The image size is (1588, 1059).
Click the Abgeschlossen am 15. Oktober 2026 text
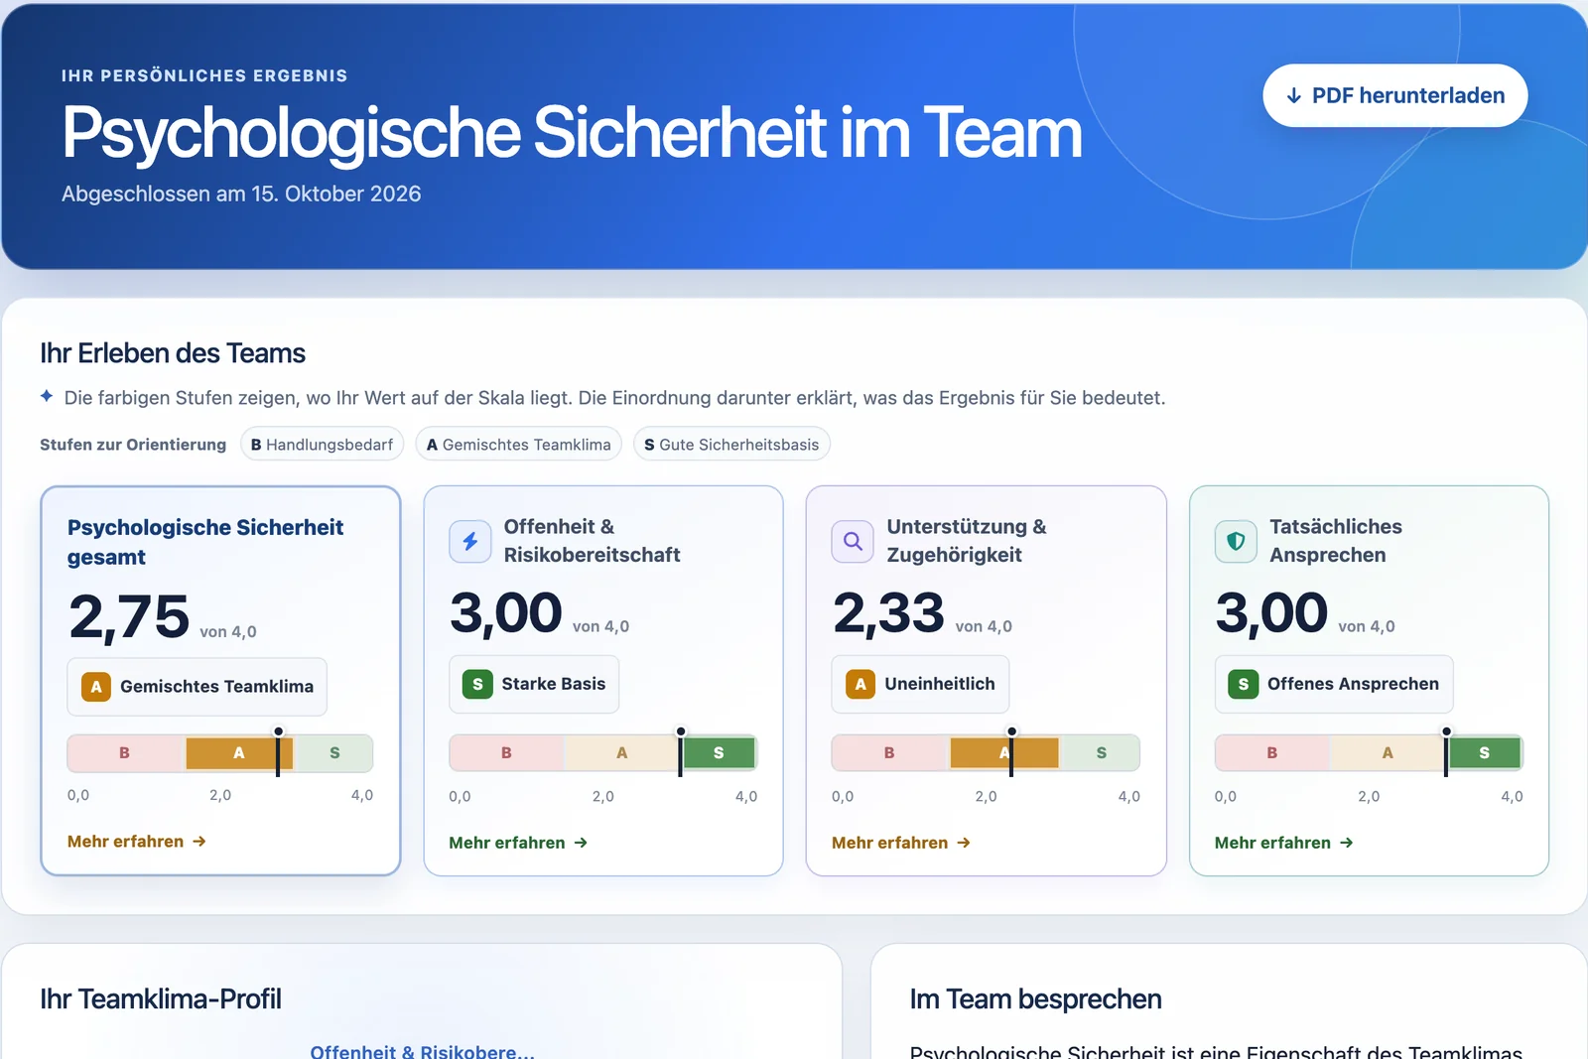pyautogui.click(x=241, y=194)
